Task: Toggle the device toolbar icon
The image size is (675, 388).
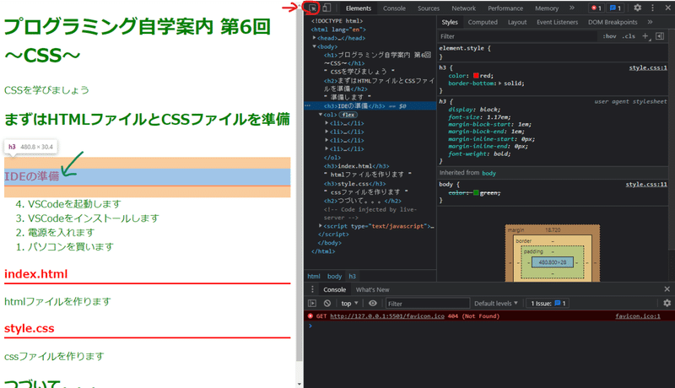Action: point(327,8)
